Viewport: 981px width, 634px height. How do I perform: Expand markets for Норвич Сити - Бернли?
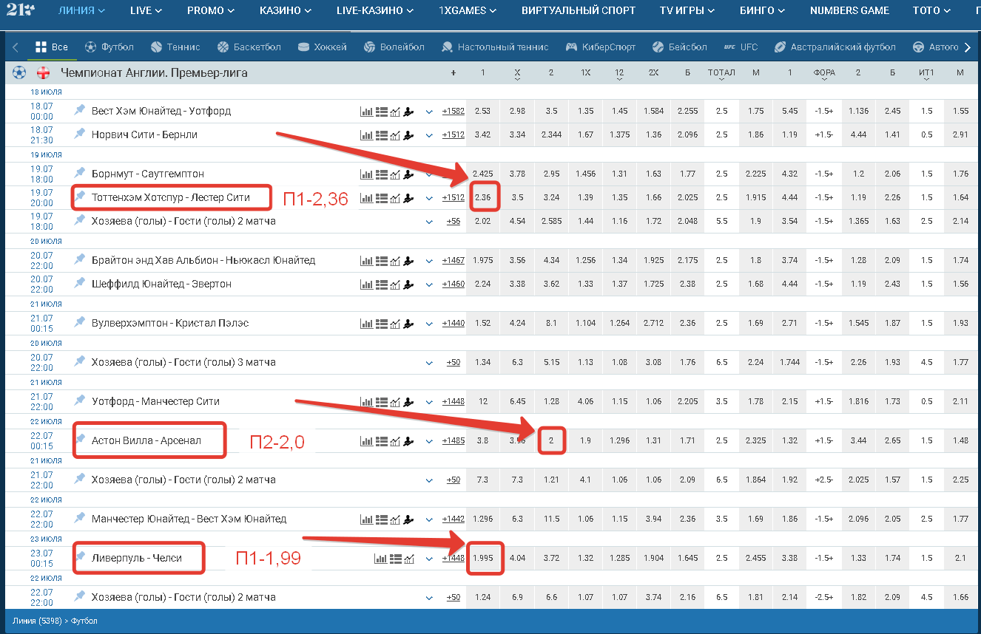pyautogui.click(x=429, y=136)
